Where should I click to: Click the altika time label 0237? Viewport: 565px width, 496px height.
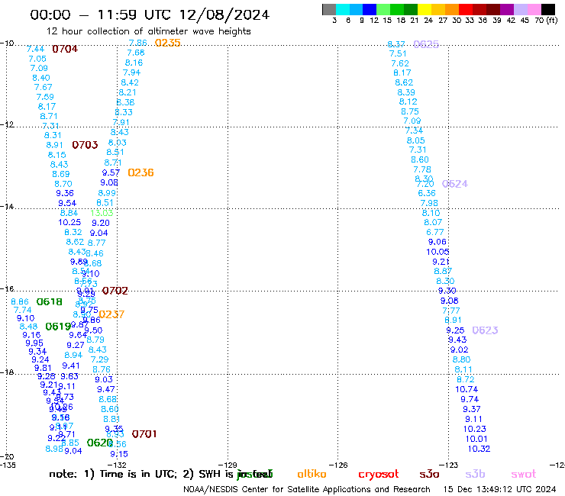[111, 314]
